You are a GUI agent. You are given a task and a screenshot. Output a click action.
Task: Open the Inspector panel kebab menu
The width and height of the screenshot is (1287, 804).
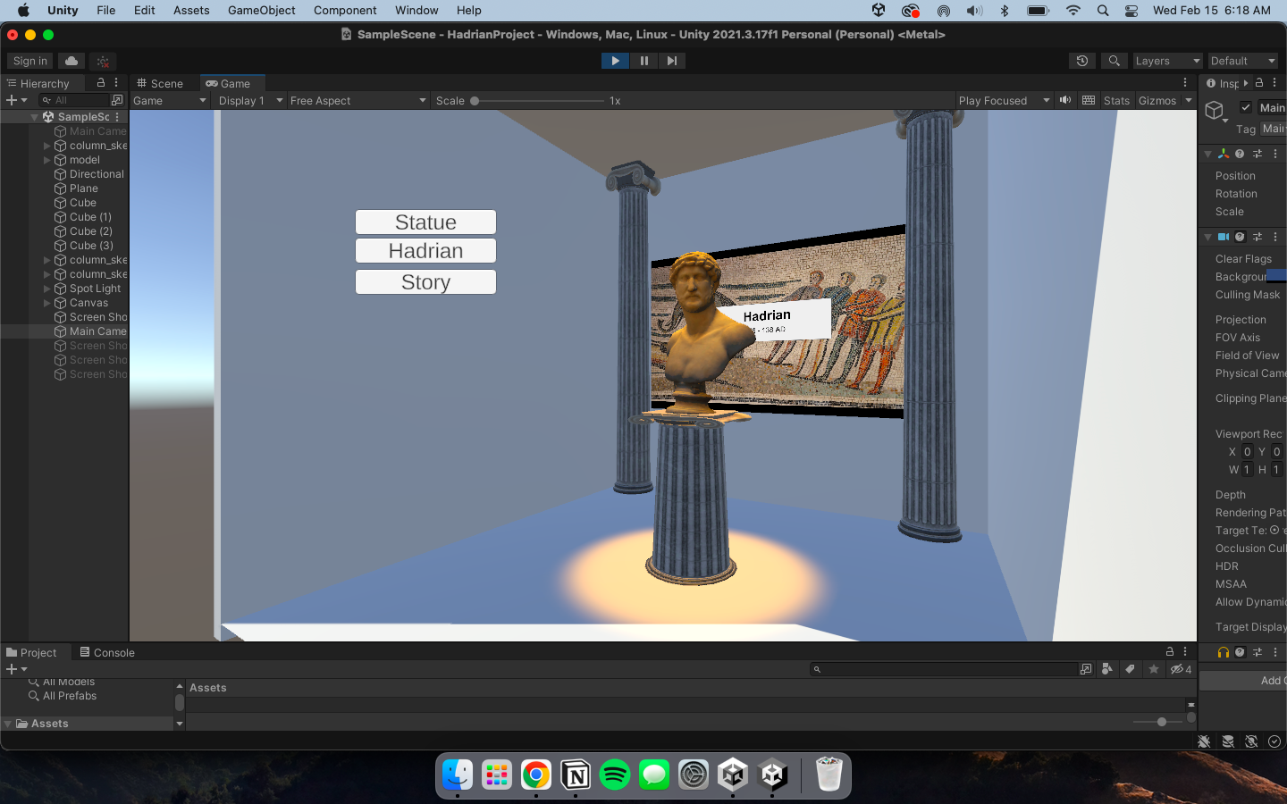pos(1274,82)
